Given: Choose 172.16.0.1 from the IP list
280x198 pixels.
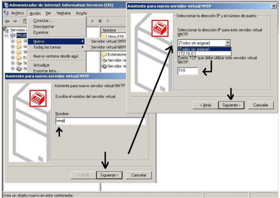Looking at the screenshot, I should [x=204, y=54].
